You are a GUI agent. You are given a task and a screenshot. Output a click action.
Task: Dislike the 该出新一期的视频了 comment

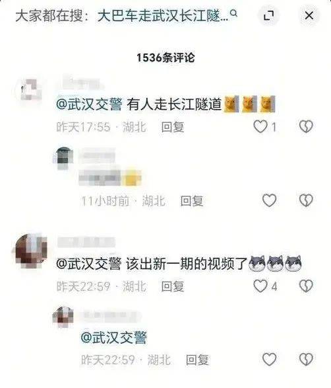[306, 286]
